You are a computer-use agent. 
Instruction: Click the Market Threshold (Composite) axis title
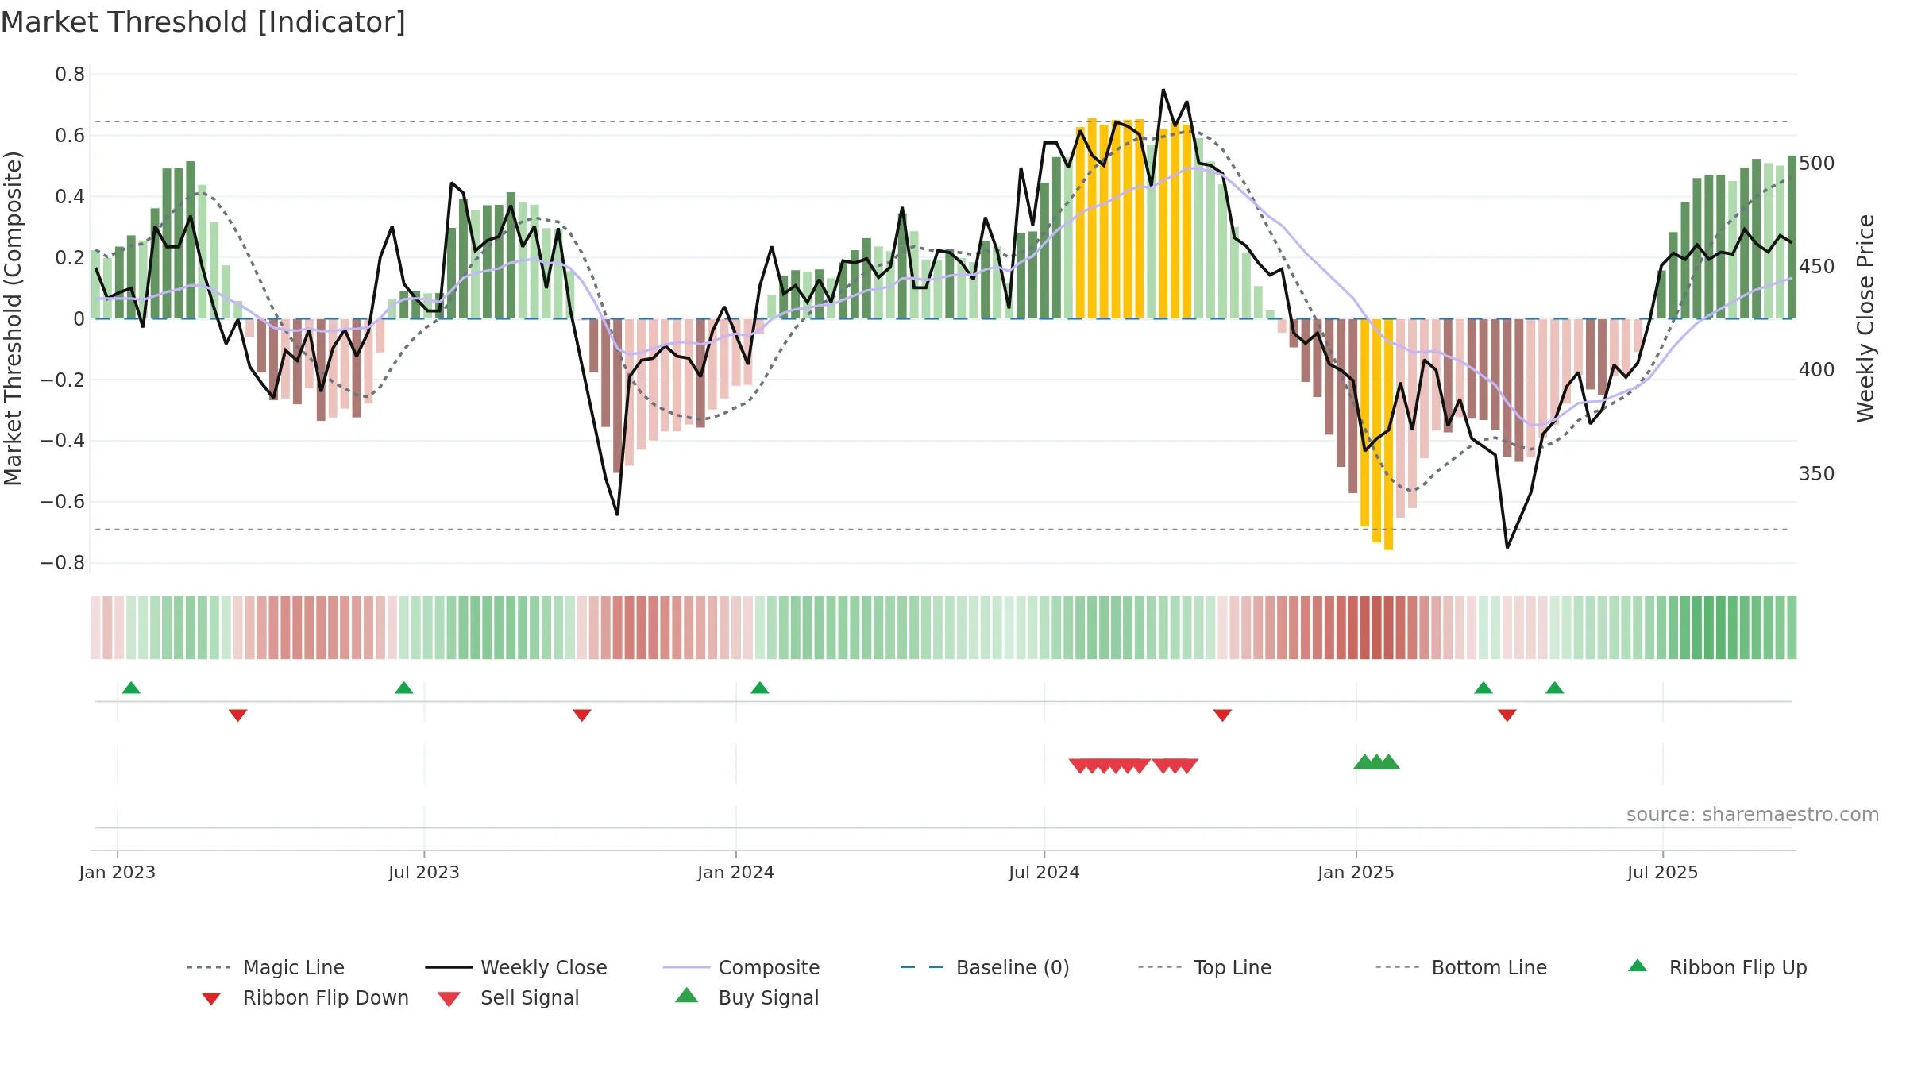13,318
